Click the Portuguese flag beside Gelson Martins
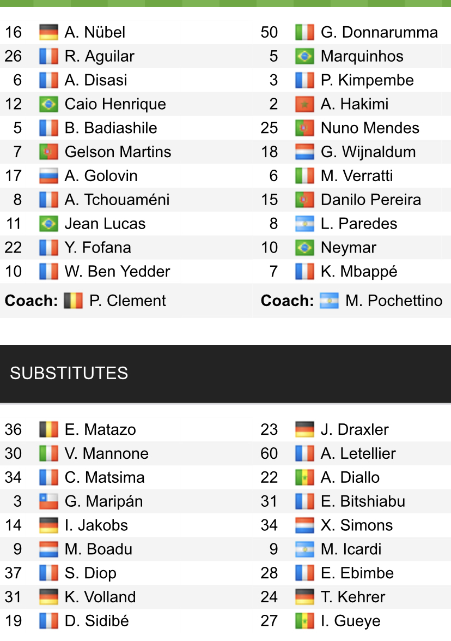Screen dimensions: 451x641 pos(48,152)
